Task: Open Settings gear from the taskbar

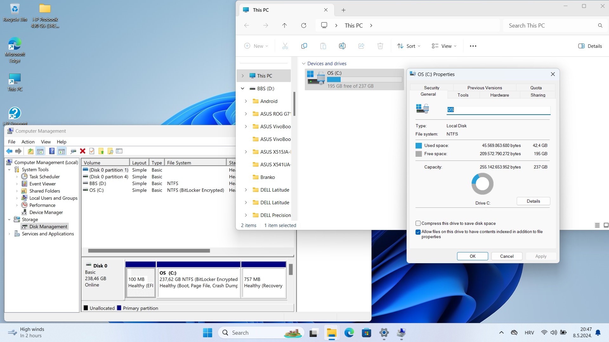Action: [384, 332]
